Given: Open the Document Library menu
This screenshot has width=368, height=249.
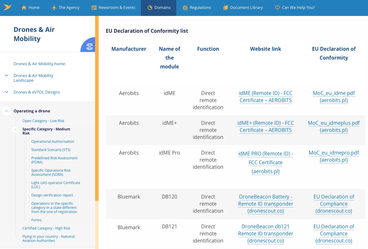Looking at the screenshot, I should pyautogui.click(x=243, y=8).
